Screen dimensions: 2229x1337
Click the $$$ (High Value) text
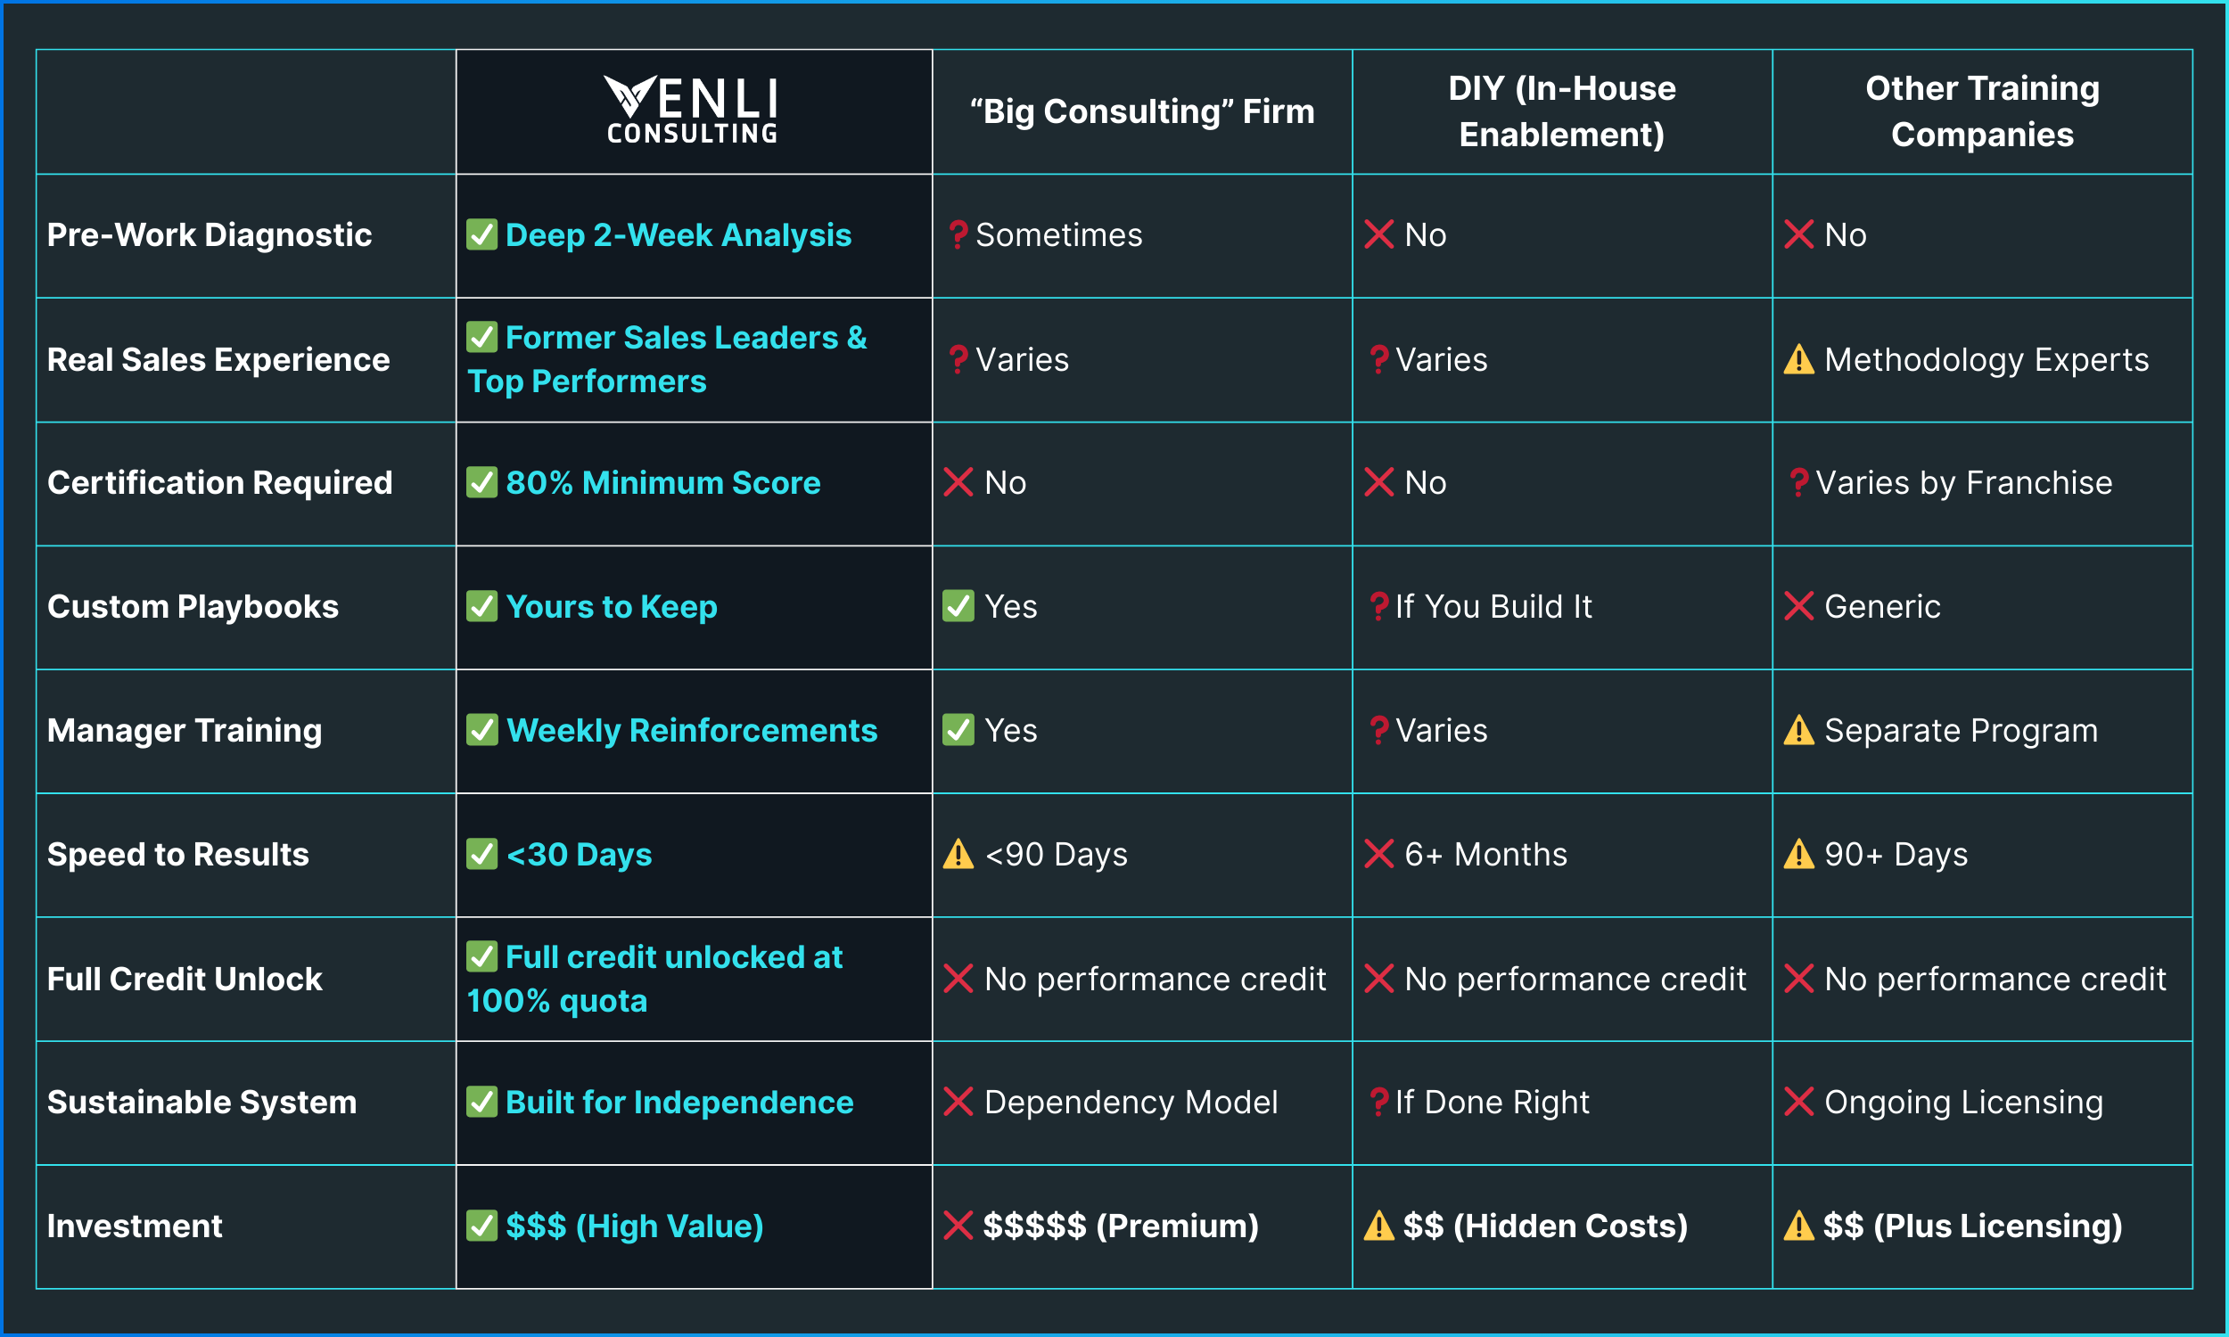click(634, 1226)
